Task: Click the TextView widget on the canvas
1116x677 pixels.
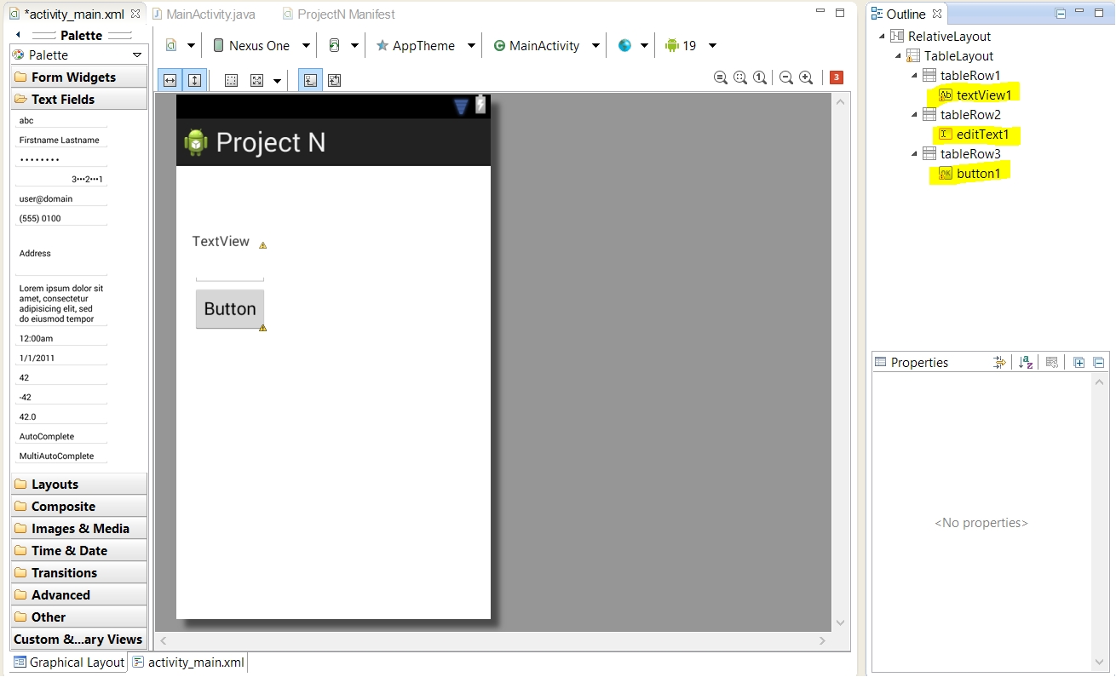Action: pyautogui.click(x=221, y=242)
